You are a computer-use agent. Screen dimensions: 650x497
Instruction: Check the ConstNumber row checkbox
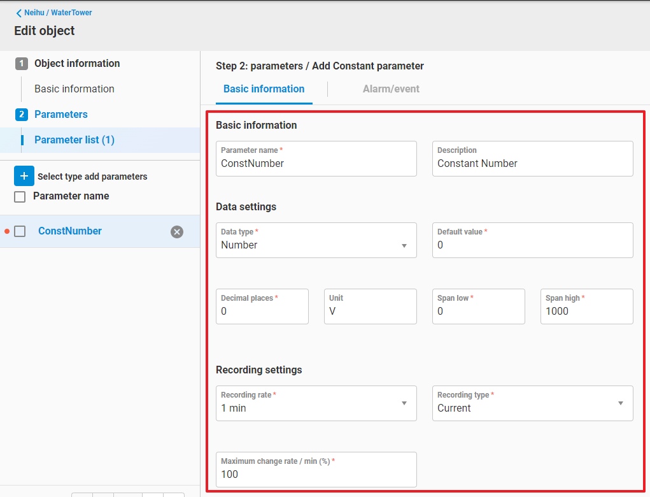pos(20,231)
